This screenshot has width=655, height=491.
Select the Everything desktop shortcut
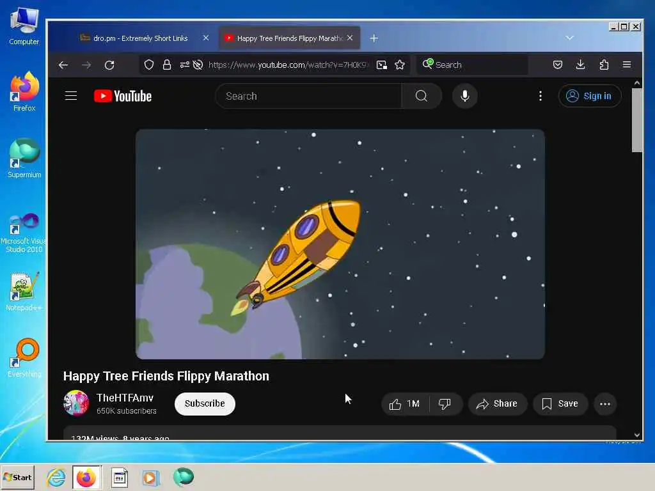pos(24,358)
